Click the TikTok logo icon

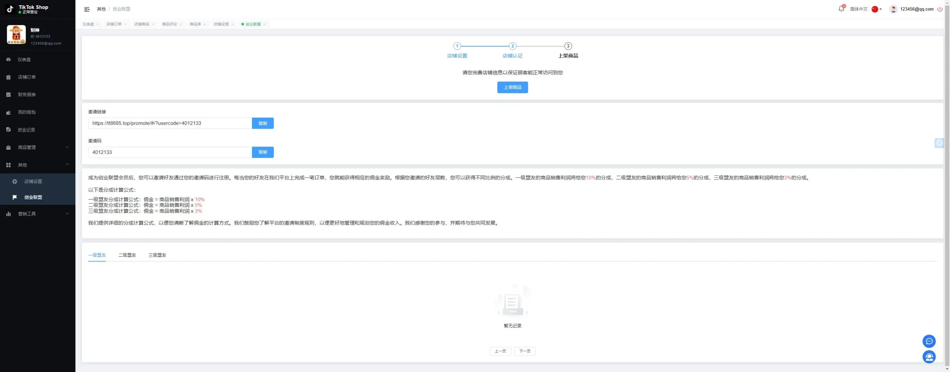[x=10, y=9]
